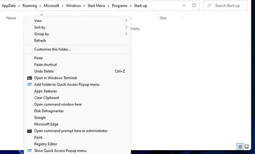Screen dimensions: 255x154
Task: Choose Paste shortcut
Action: (77, 65)
